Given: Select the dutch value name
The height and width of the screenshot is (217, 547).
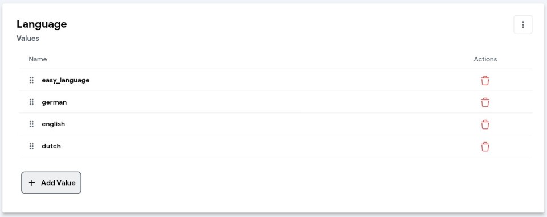Looking at the screenshot, I should pos(51,146).
